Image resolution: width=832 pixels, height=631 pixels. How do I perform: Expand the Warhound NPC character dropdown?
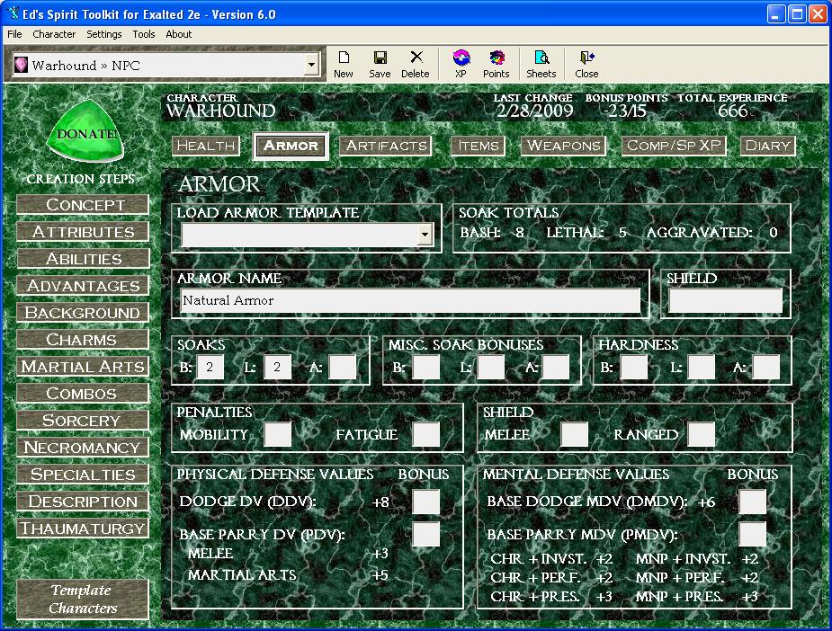[x=311, y=66]
